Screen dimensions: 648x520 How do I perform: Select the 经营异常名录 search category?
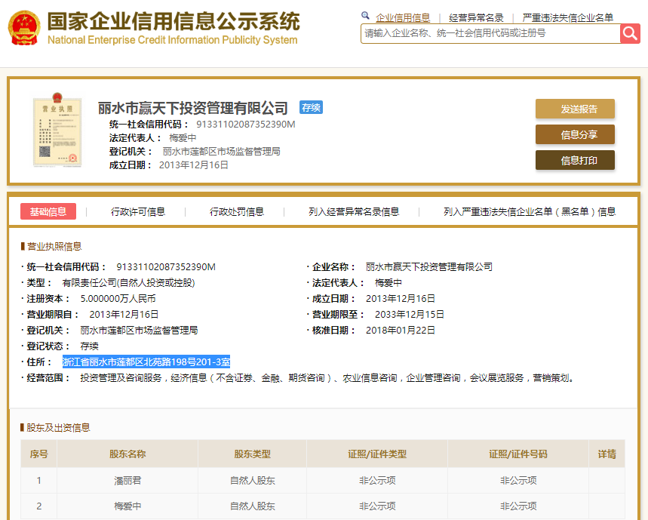[x=476, y=17]
